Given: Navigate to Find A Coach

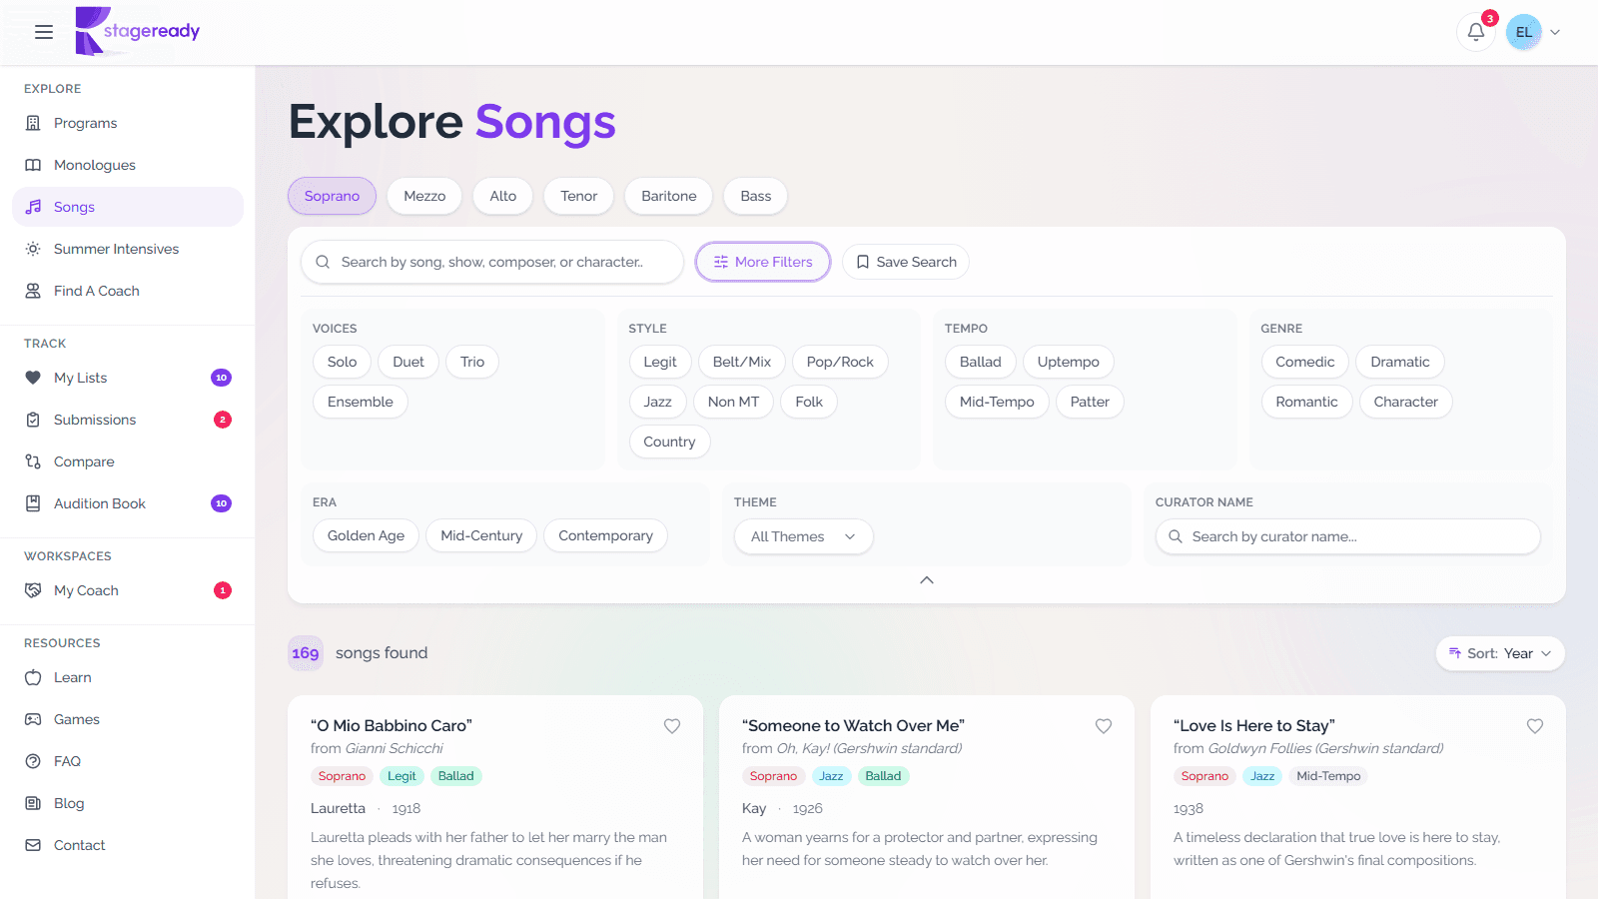Looking at the screenshot, I should (x=128, y=291).
